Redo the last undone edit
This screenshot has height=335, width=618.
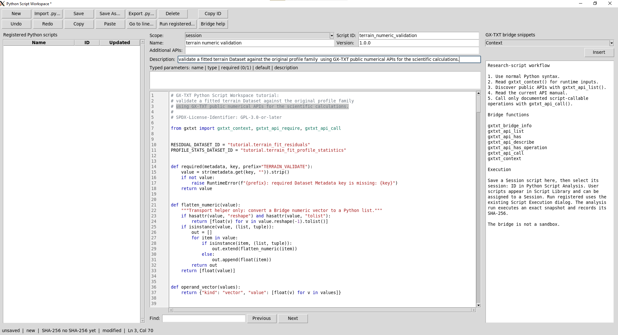point(47,24)
